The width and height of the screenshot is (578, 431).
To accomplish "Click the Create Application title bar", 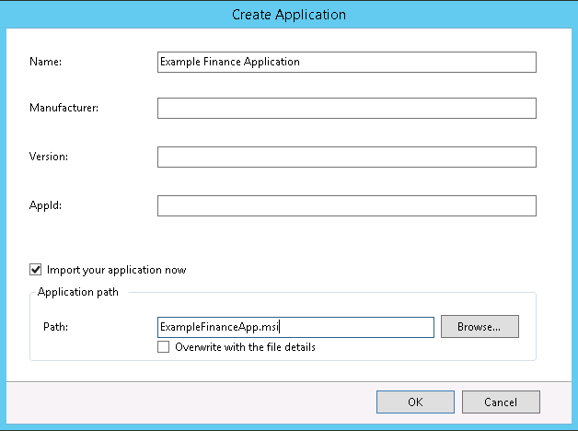I will click(289, 14).
